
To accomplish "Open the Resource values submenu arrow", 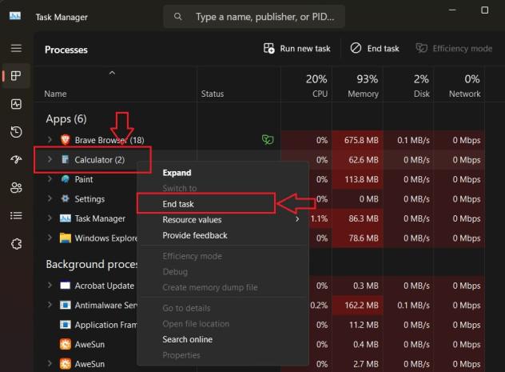I will [297, 219].
